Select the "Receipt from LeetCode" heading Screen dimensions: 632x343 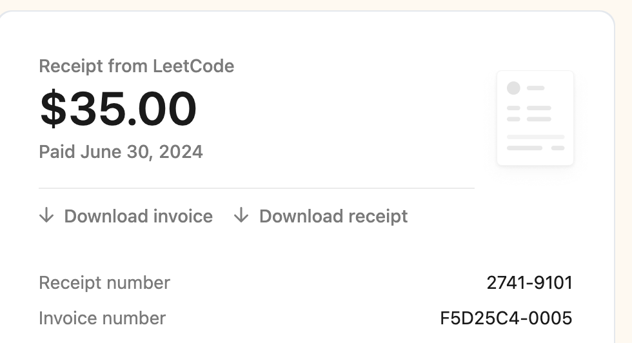pos(136,66)
